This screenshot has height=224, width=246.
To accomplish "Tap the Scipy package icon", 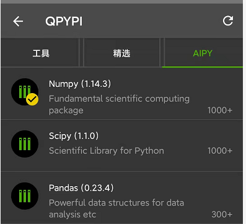I will [25, 144].
